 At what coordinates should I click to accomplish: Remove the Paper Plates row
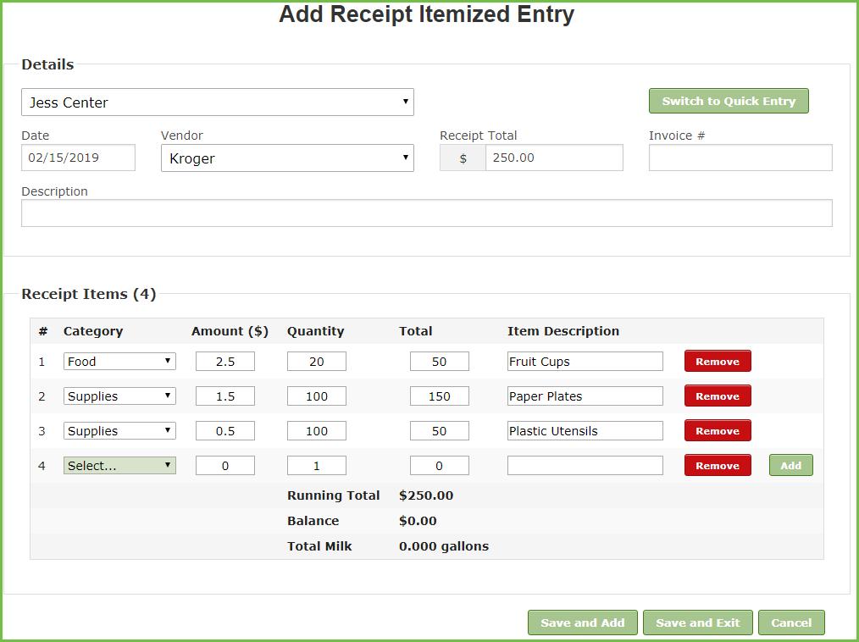click(718, 396)
